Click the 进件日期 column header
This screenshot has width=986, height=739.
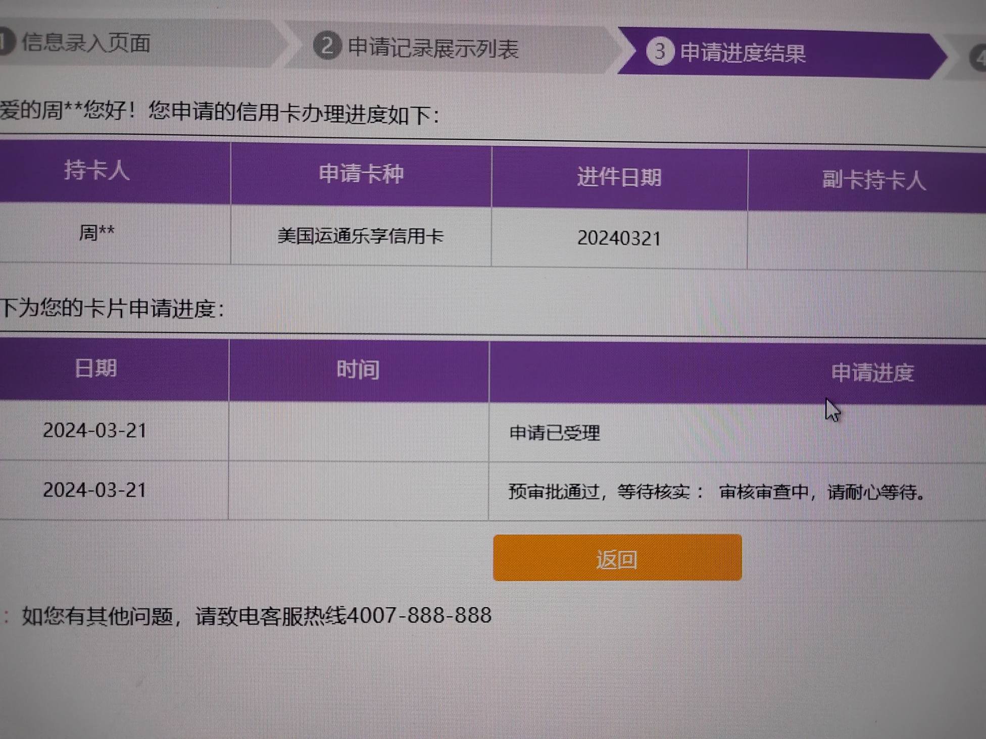point(619,178)
